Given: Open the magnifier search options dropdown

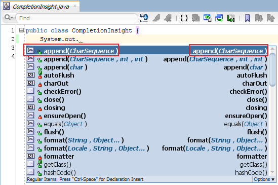Looking at the screenshot, I should [9, 18].
